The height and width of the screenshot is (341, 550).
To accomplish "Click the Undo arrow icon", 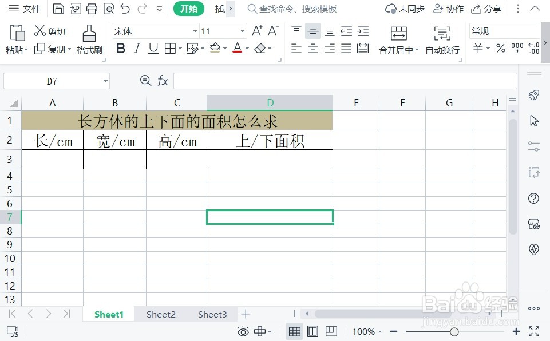I will click(x=125, y=9).
